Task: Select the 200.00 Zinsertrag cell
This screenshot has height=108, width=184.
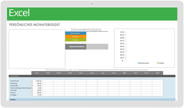Action: (37, 83)
